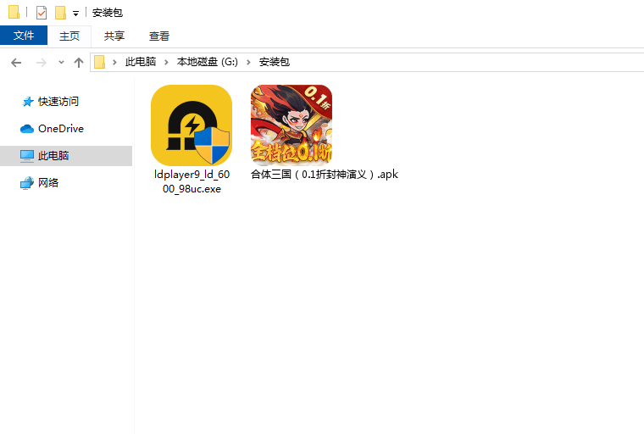The image size is (644, 434).
Task: Click the New Folder icon in quick access toolbar
Action: [60, 13]
